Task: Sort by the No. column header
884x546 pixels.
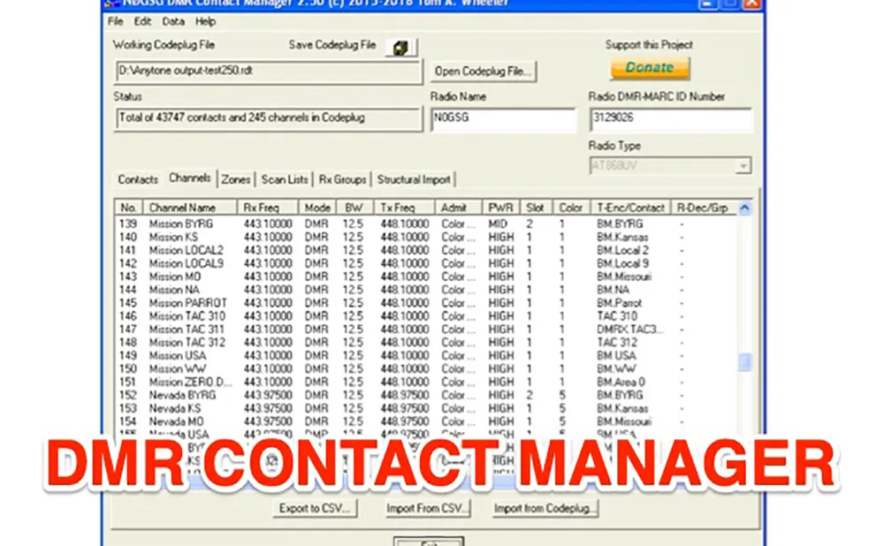Action: click(x=128, y=208)
